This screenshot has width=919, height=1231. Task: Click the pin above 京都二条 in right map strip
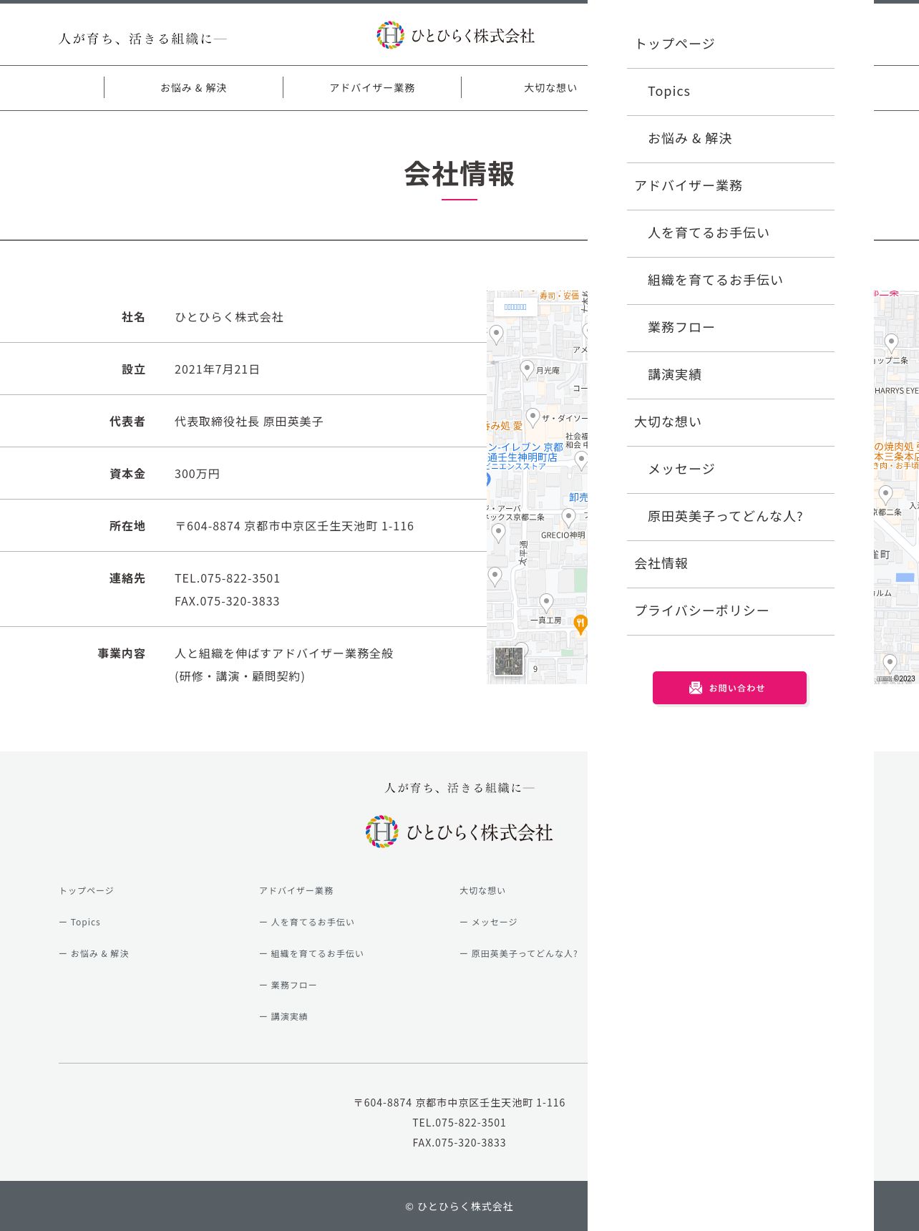[x=885, y=495]
